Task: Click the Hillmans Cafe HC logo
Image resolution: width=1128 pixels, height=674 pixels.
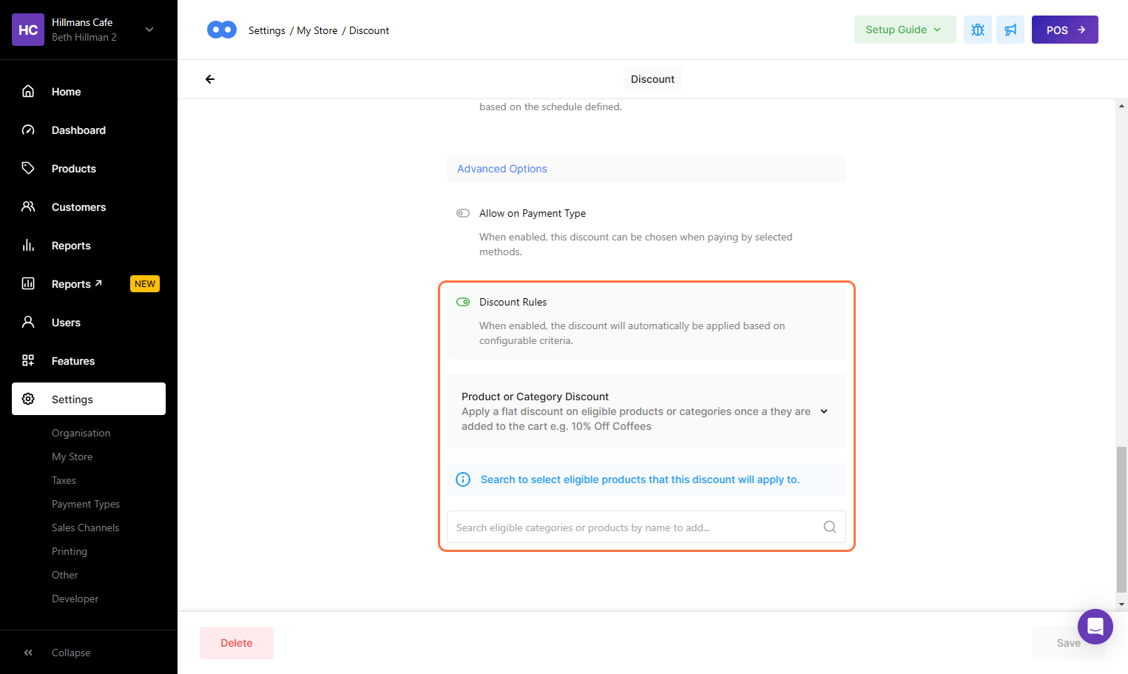Action: 28,30
